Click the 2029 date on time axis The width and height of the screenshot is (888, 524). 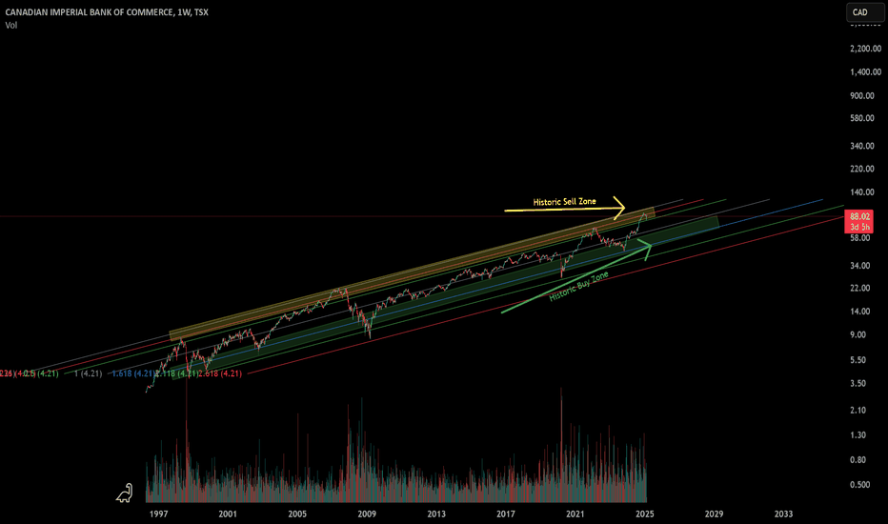715,514
